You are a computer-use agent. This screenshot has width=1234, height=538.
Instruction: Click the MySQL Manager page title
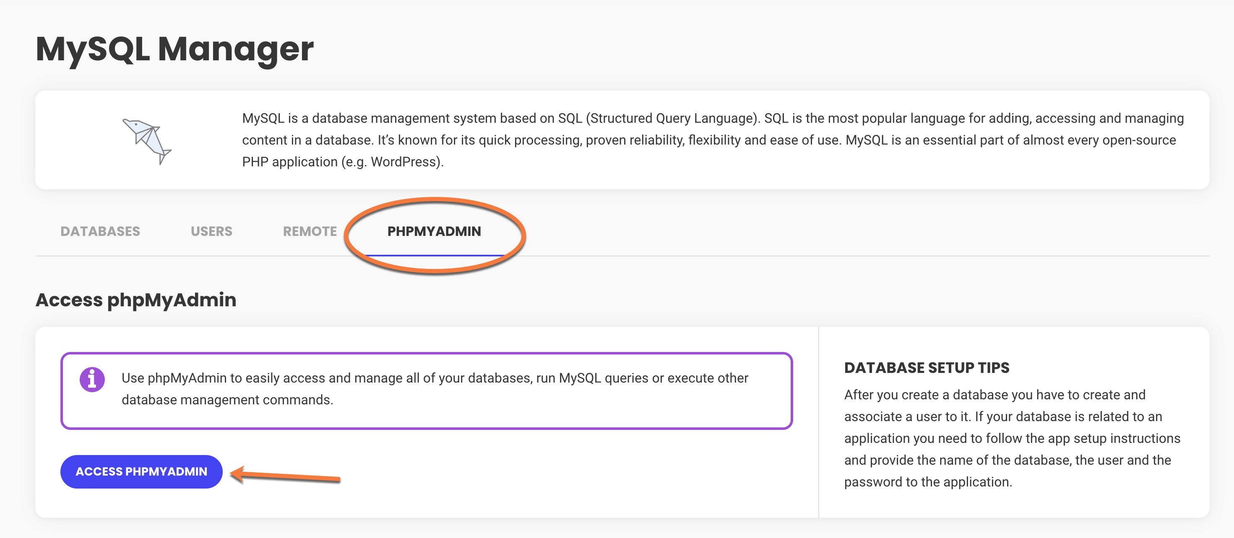(x=174, y=49)
